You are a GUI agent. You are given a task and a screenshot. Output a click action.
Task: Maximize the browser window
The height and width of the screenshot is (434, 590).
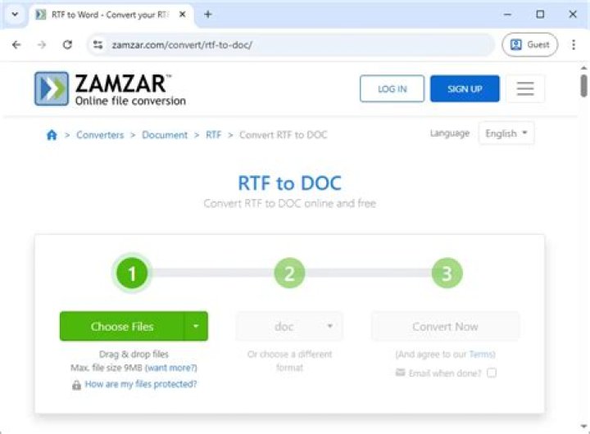point(540,14)
